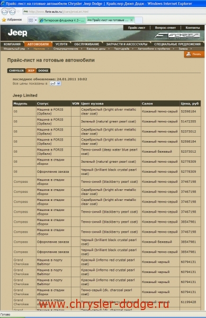Click the address bar with foris-auto.ru URL

114,12
